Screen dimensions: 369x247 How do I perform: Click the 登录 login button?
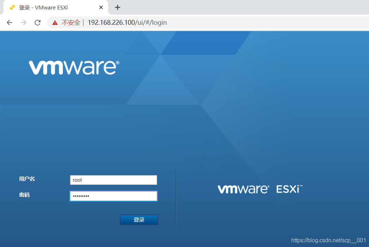click(139, 220)
